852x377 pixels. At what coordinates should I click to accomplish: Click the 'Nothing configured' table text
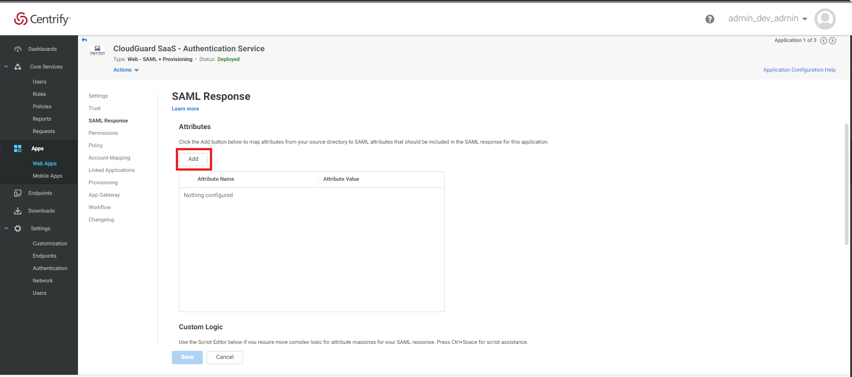pos(208,195)
